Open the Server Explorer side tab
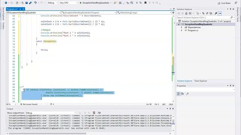The width and height of the screenshot is (241, 135). click(3, 14)
